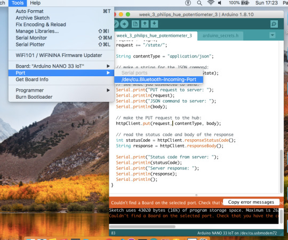Open the Help menu

pyautogui.click(x=35, y=3)
